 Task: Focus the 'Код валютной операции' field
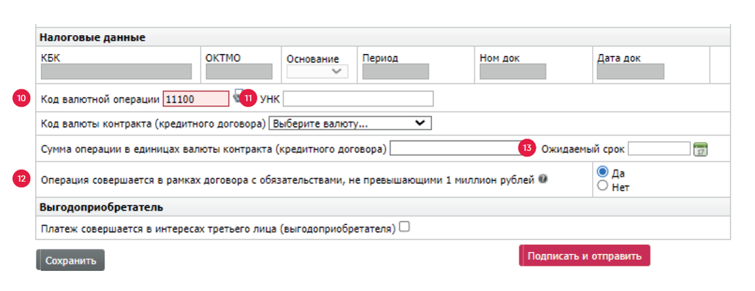[195, 99]
